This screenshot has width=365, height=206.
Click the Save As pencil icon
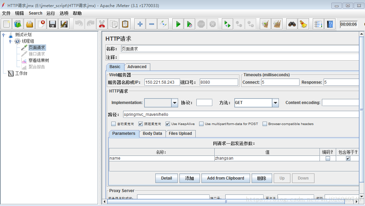[x=64, y=24]
